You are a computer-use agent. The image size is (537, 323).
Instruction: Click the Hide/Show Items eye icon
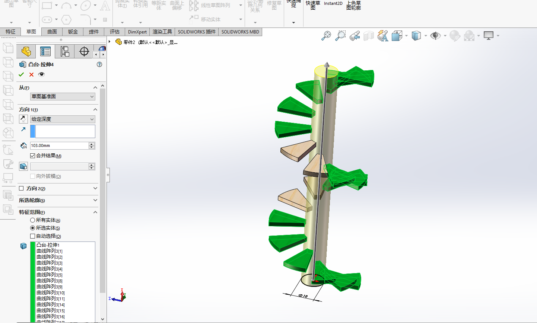tap(435, 36)
